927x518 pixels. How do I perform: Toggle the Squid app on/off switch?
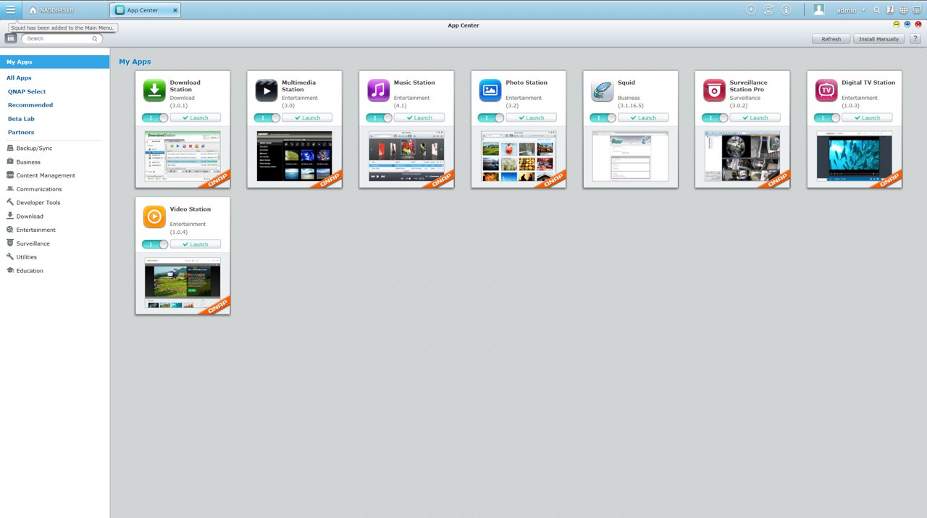[x=603, y=117]
